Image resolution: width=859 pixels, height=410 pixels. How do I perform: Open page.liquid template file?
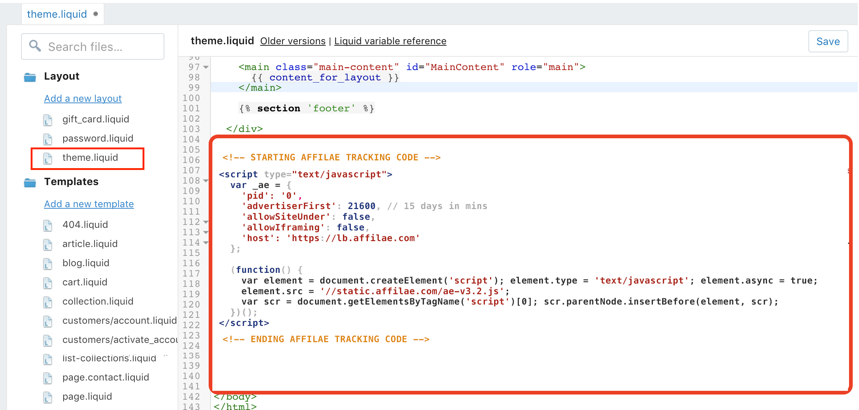87,396
